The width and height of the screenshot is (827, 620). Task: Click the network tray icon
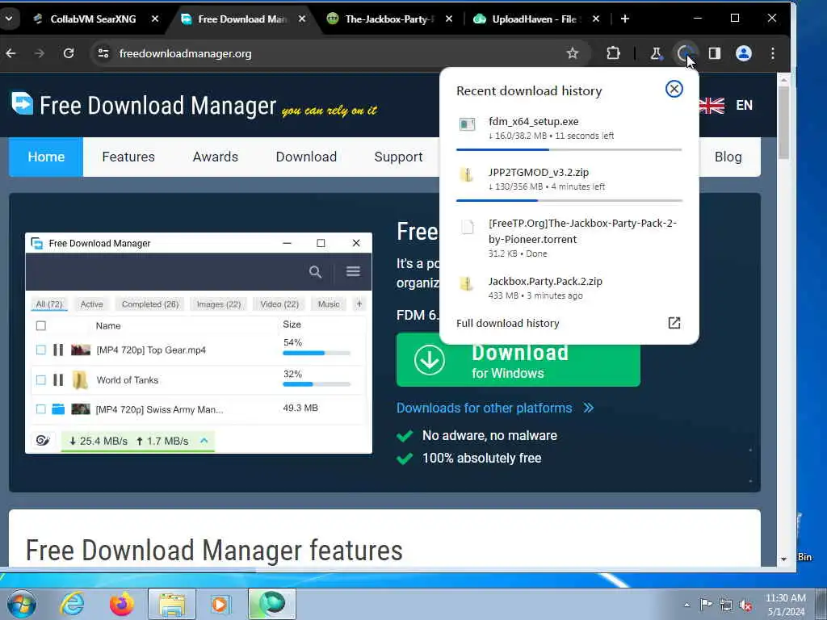tap(726, 605)
